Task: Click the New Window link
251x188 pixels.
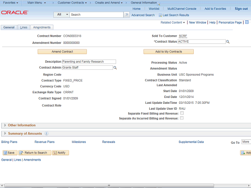Action: coord(198,22)
